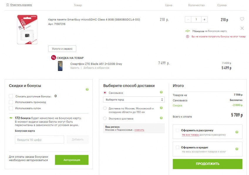Click help icon for Оформить в кредит
249x175 pixels.
point(237,149)
